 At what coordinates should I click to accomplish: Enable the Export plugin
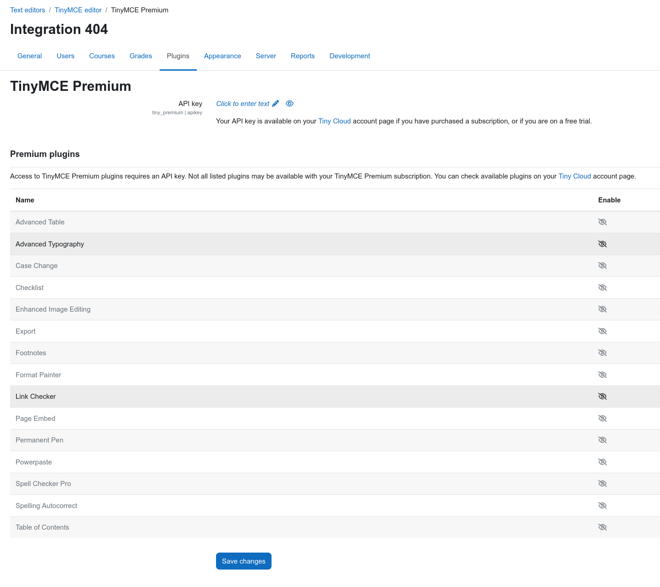pos(603,331)
